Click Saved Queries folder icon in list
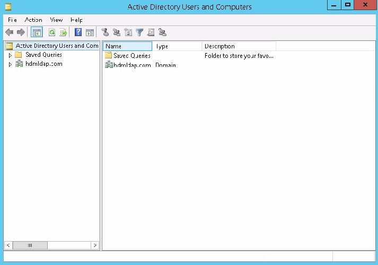Screen dimensions: 378x265 pos(109,55)
